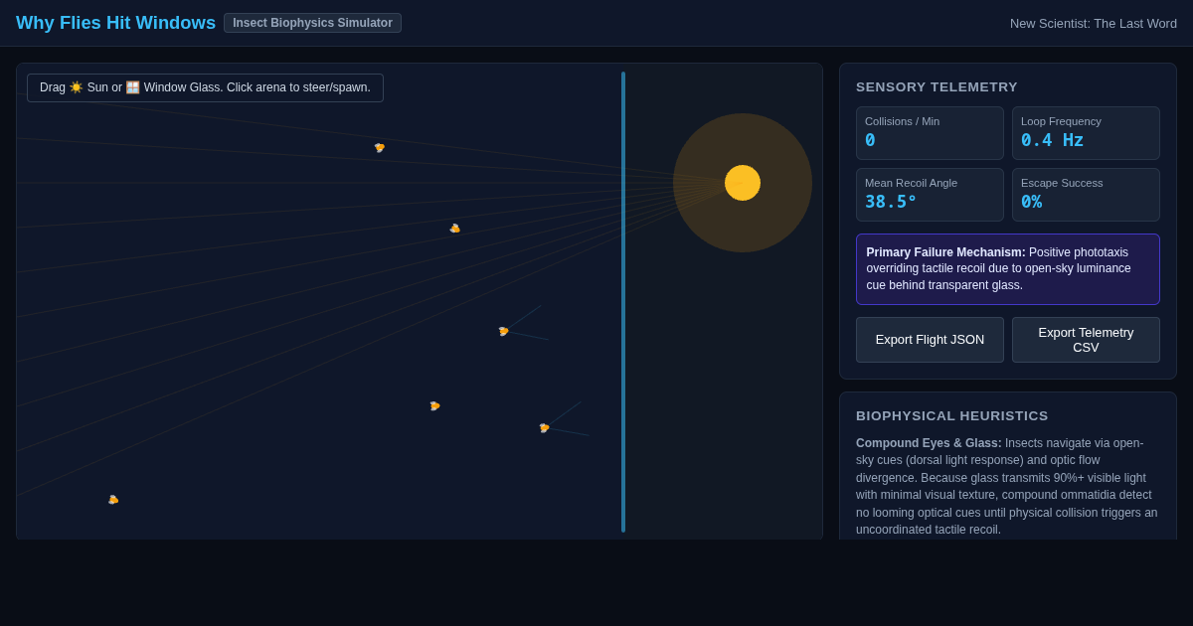
Task: Select the Loop Frequency stat card
Action: point(1086,133)
